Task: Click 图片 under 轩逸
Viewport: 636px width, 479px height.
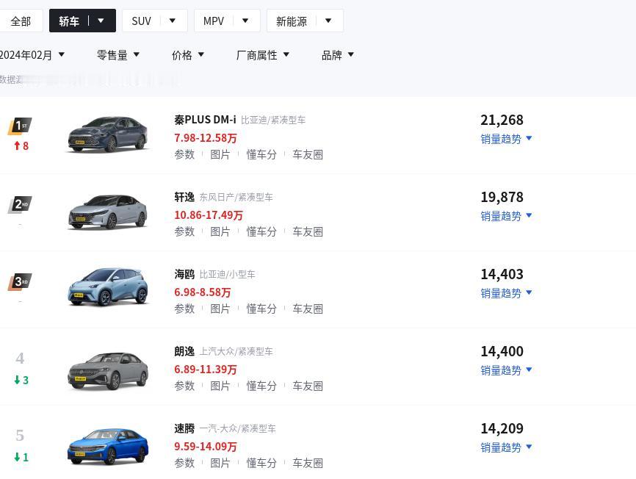Action: [x=220, y=231]
